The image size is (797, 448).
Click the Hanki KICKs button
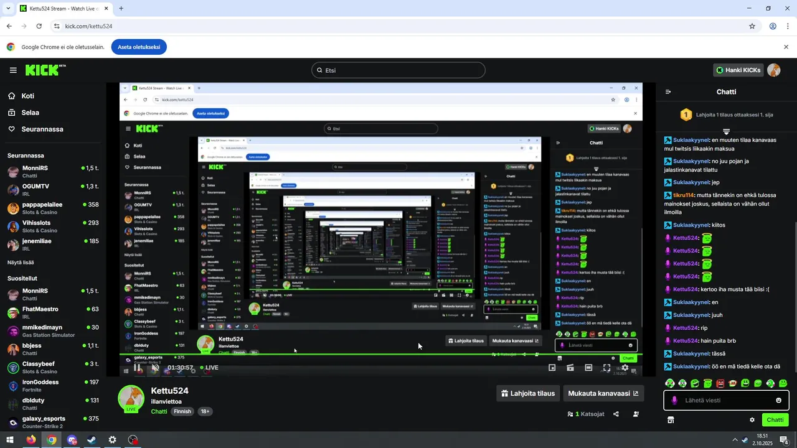tap(738, 70)
